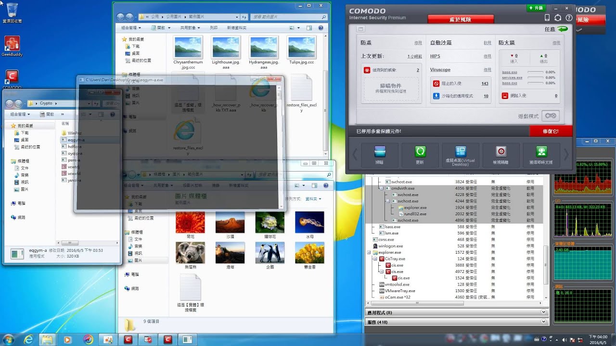Open the sort-by dropdown (資料夾) in pictures library
Screen dimensions: 616x346
(313, 198)
